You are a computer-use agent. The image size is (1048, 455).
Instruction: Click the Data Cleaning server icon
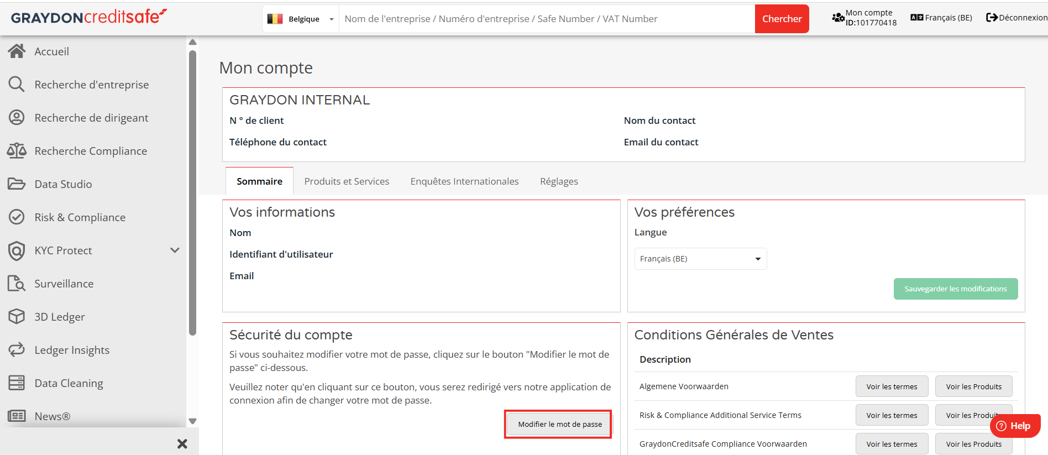point(17,383)
